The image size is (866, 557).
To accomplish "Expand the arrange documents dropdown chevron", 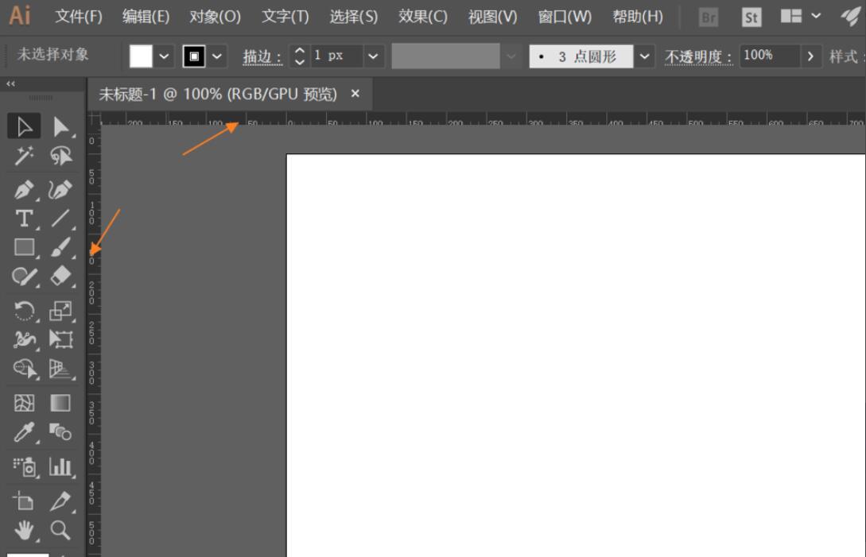I will coord(816,16).
